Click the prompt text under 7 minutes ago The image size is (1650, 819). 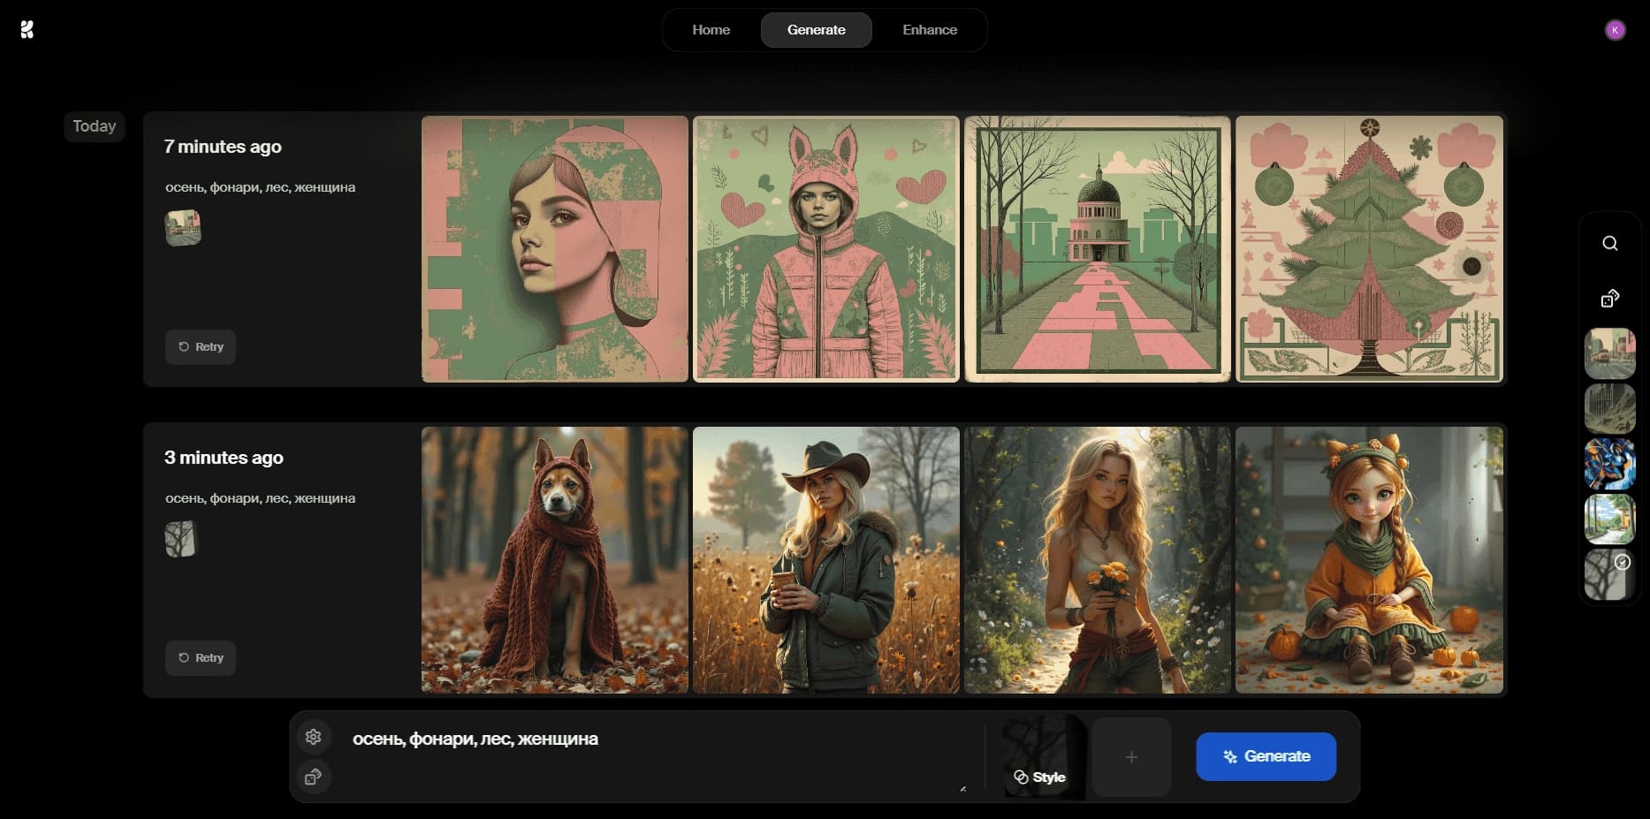[x=261, y=187]
